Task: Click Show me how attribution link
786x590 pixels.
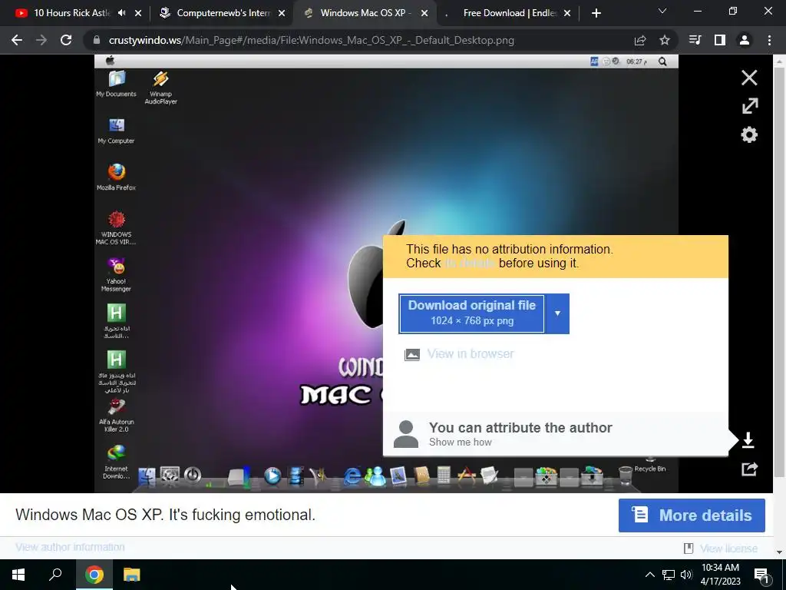Action: pos(461,442)
